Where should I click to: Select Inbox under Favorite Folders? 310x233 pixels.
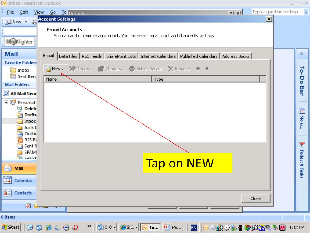coord(20,70)
